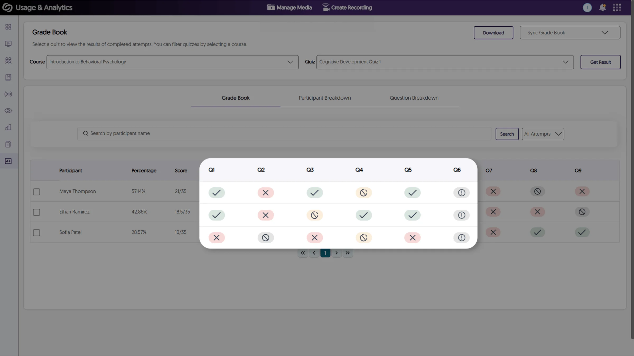Open the A+ grade book sidebar icon
Viewport: 634px width, 356px height.
(x=8, y=161)
